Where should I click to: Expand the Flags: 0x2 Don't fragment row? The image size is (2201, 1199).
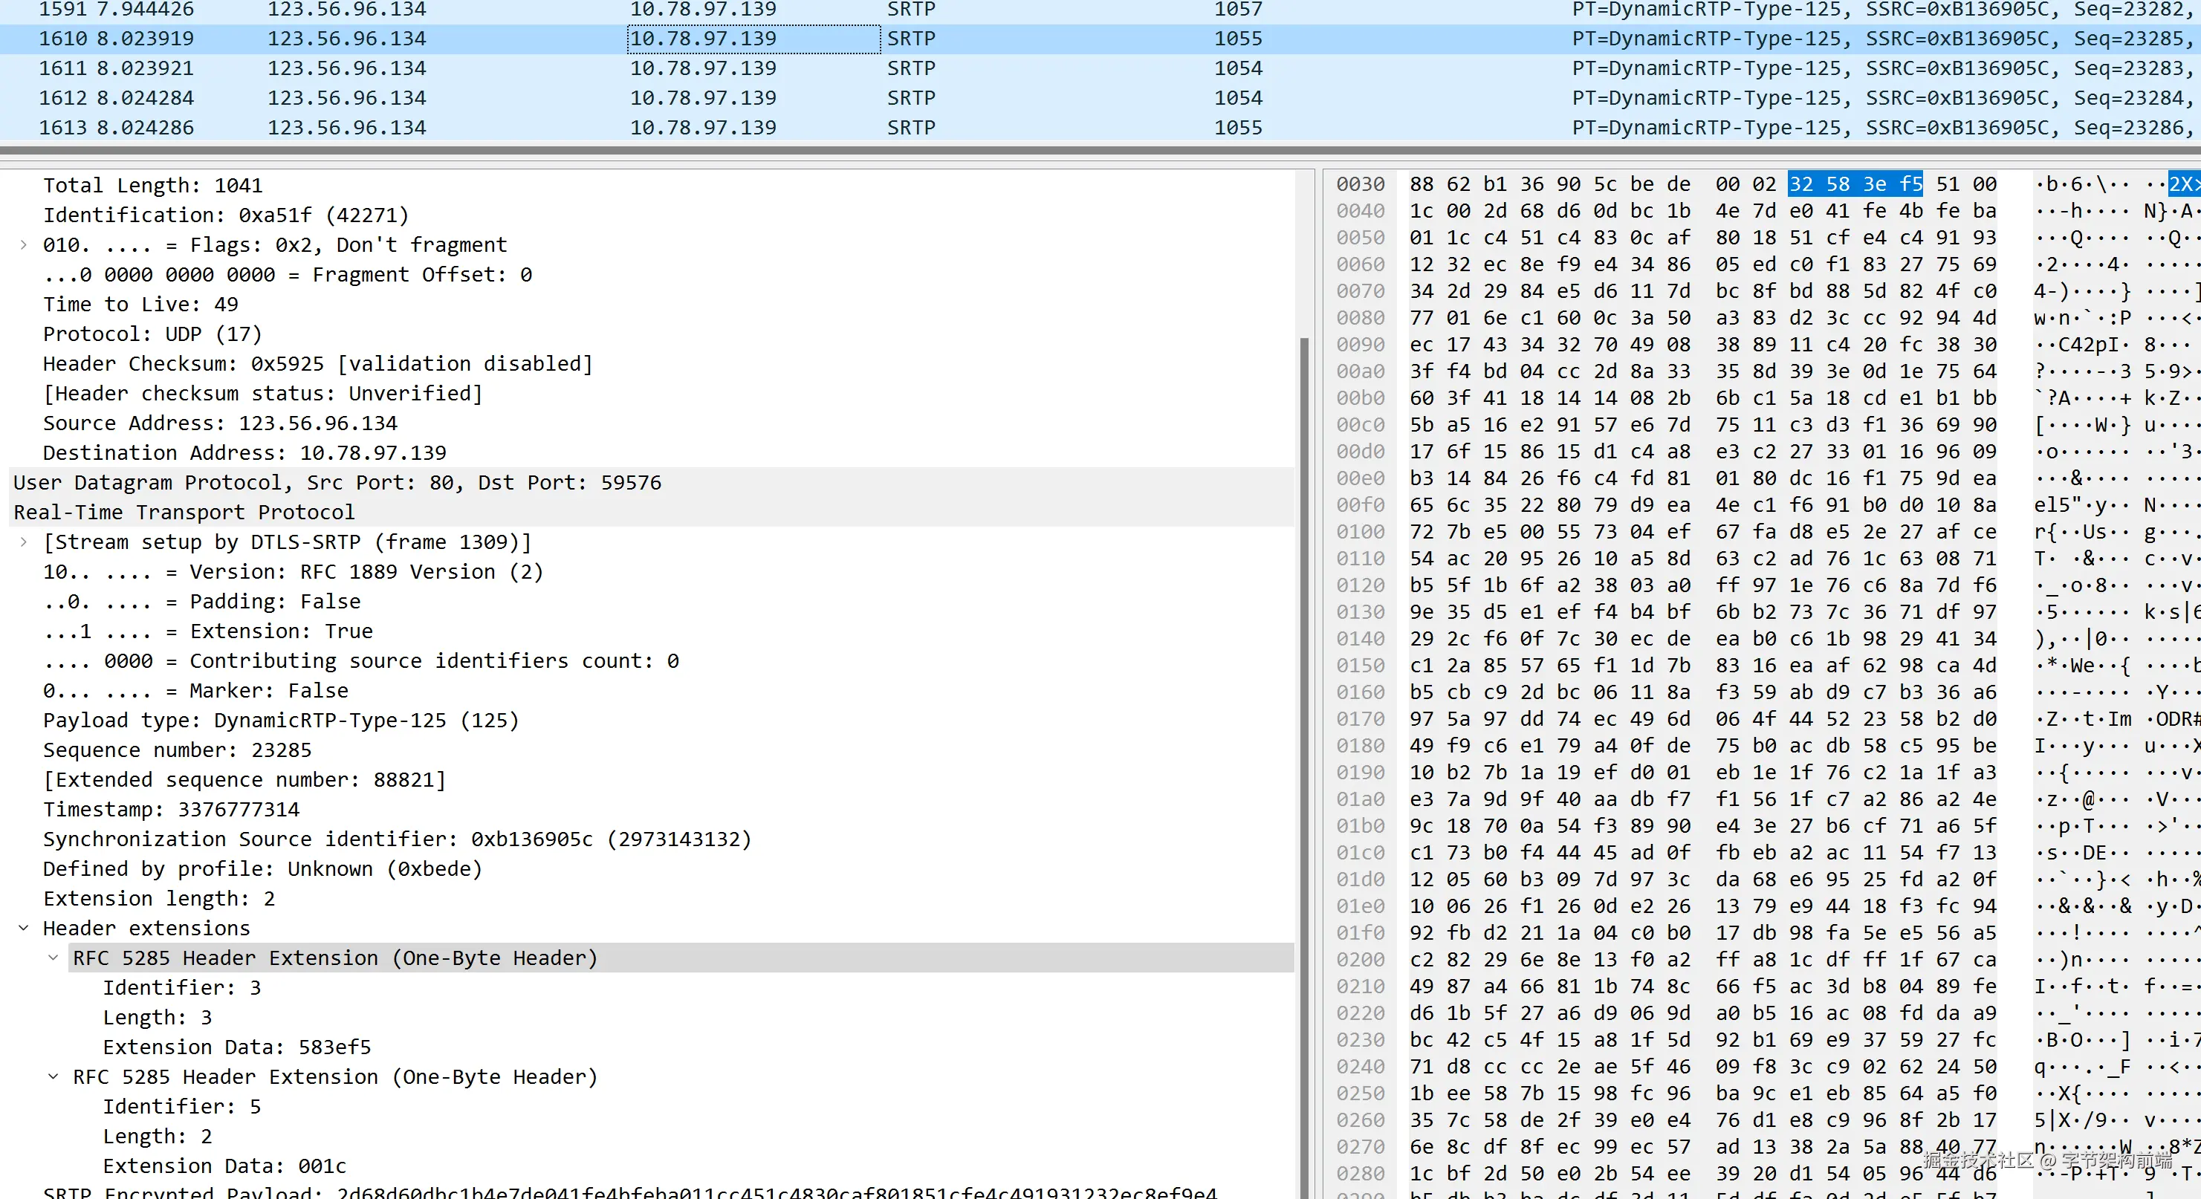coord(23,245)
